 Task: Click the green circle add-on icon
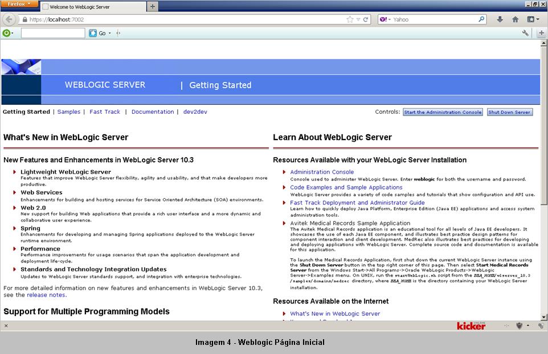[x=6, y=33]
